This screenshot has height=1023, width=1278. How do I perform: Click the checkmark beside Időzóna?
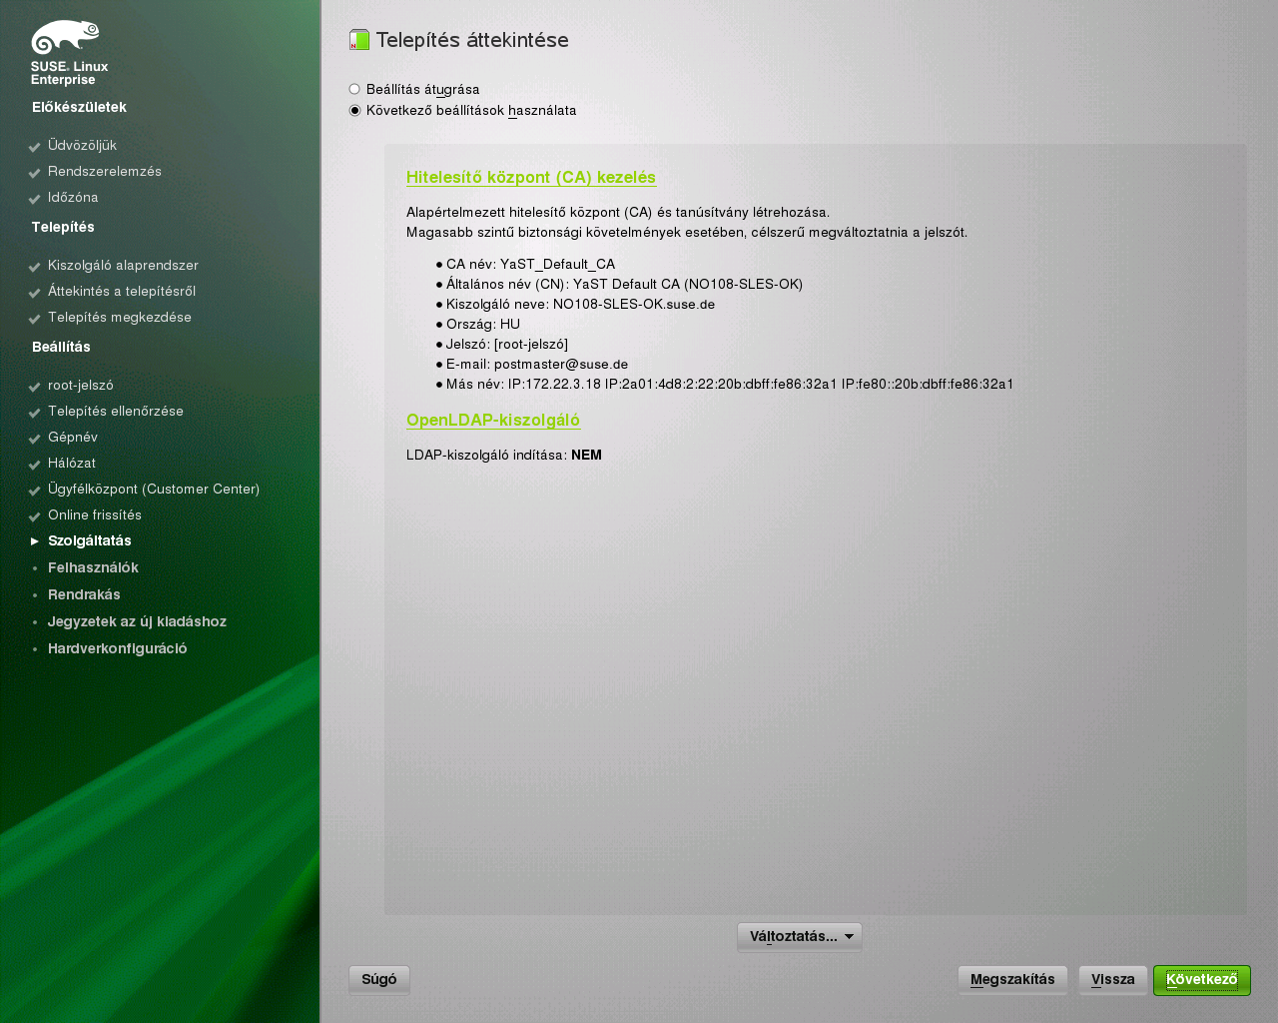tap(35, 199)
